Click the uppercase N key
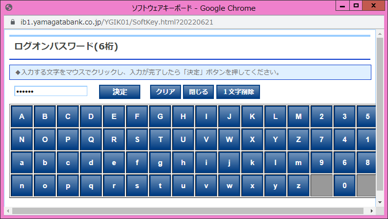This screenshot has width=388, height=219. tap(22, 140)
